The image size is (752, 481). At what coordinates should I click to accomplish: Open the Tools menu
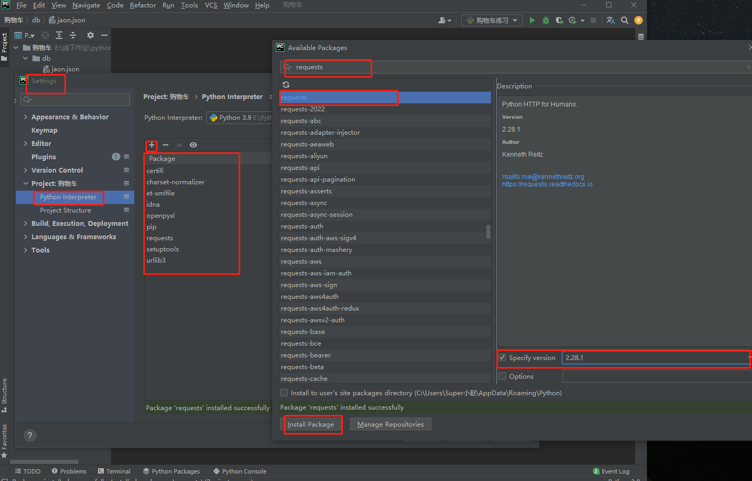(189, 5)
